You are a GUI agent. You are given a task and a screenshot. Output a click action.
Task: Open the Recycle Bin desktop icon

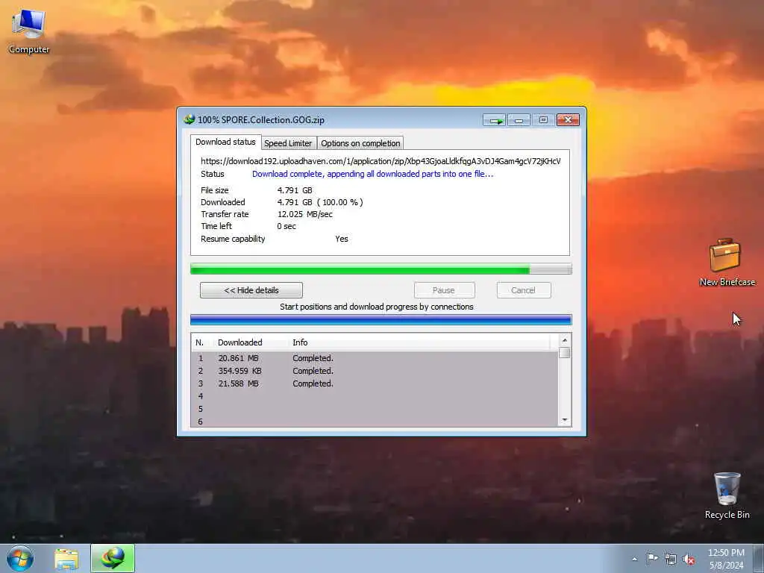(x=727, y=495)
